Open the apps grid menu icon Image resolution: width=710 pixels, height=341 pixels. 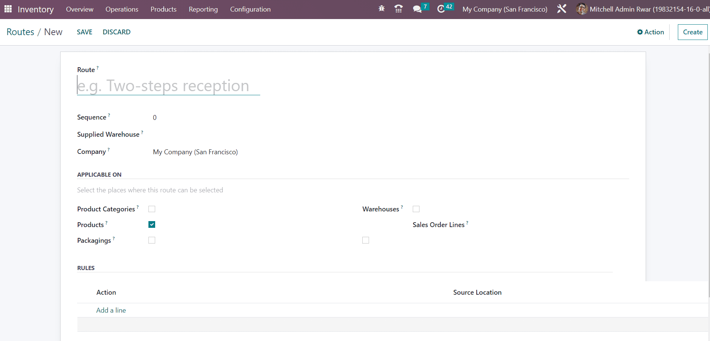[8, 9]
